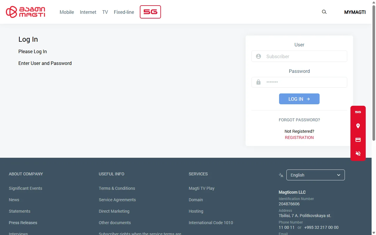376x235 pixels.
Task: Open the Hosting service link
Action: coord(196,211)
